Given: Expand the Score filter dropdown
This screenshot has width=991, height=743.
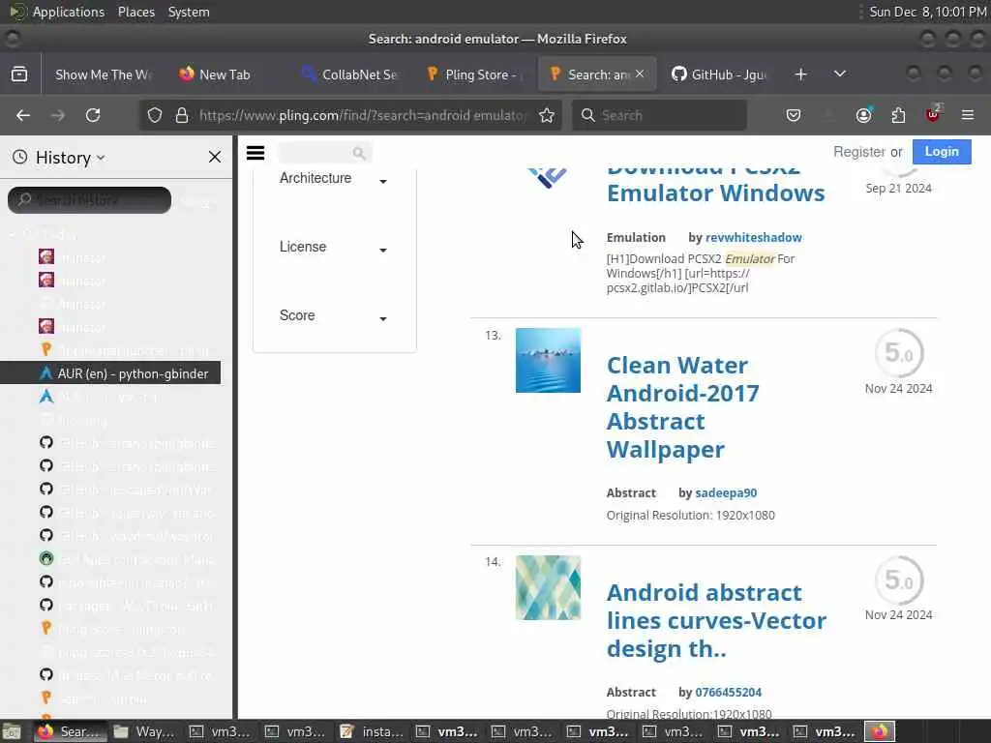Looking at the screenshot, I should pyautogui.click(x=333, y=316).
